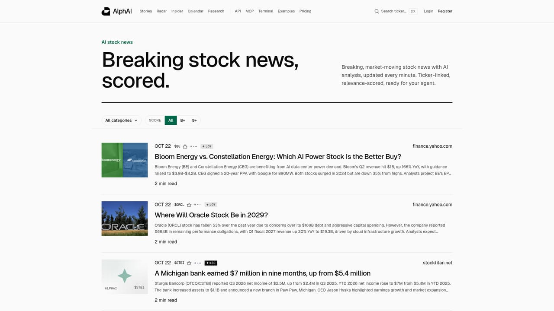554x311 pixels.
Task: Focus the Search ticker field
Action: point(396,11)
